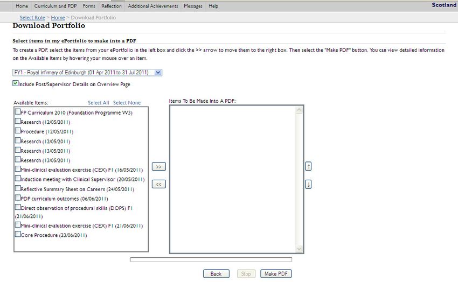Check PDP curriculum outcomes item
Viewport: 458px width, 282px height.
(18, 198)
